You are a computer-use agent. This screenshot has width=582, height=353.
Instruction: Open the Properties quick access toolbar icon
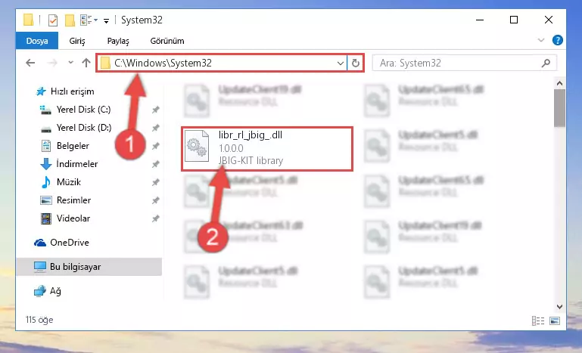pos(53,20)
